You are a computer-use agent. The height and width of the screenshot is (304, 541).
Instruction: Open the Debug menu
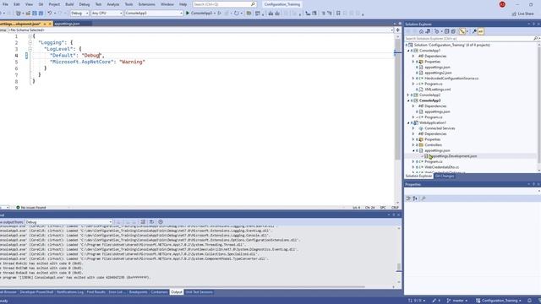pyautogui.click(x=85, y=4)
